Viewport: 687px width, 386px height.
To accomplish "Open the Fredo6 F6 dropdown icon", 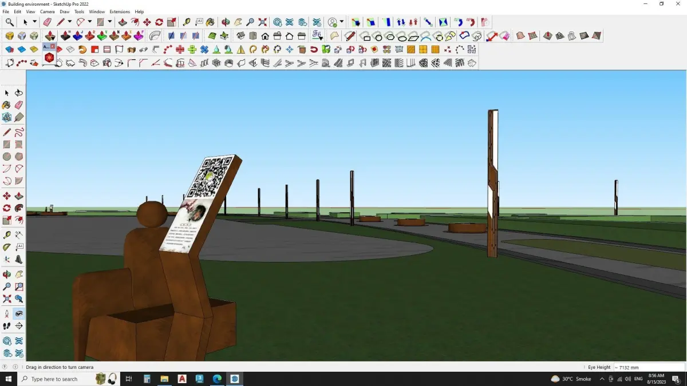I will tap(317, 36).
